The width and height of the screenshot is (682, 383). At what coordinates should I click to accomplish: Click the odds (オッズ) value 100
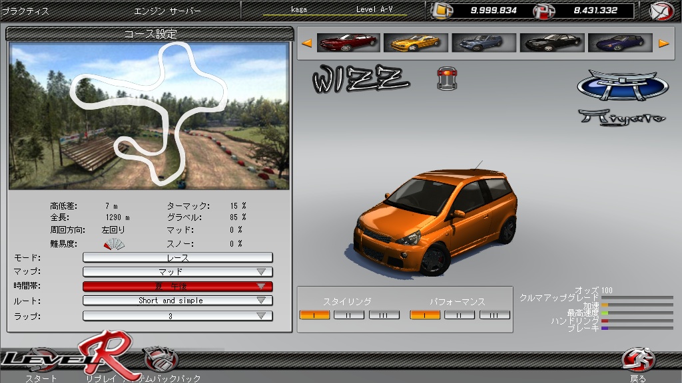(x=607, y=290)
